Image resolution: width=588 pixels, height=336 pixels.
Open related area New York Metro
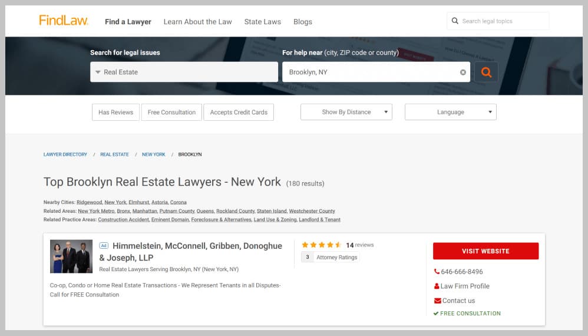click(x=96, y=211)
